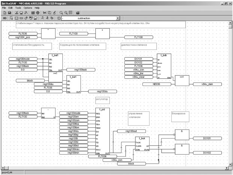
Task: Click the contact symbol icon on second toolbar
Action: [x=5, y=18]
